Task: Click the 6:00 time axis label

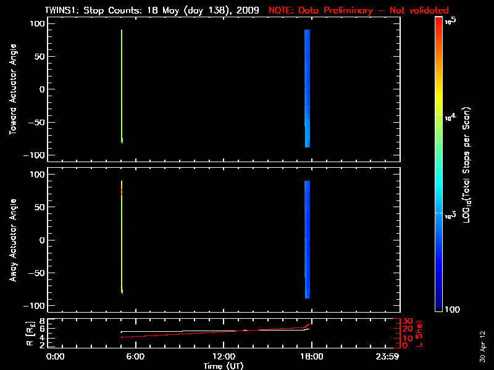Action: (135, 356)
